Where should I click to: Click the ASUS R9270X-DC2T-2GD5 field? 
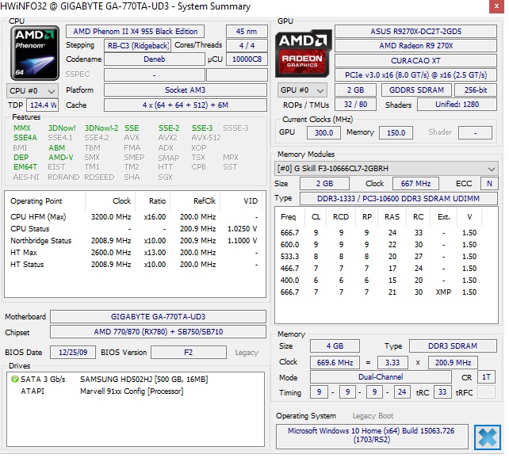click(415, 32)
